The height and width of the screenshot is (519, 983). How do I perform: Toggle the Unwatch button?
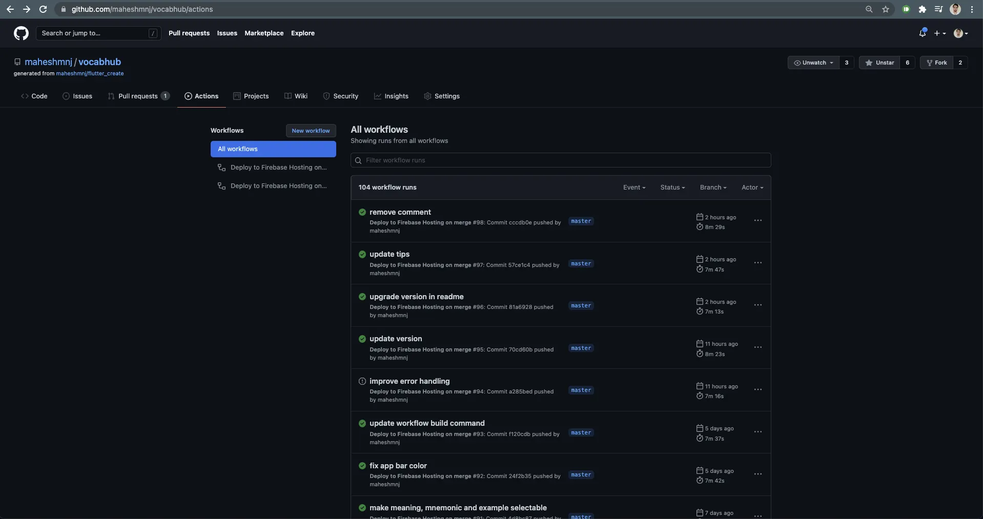click(x=813, y=63)
